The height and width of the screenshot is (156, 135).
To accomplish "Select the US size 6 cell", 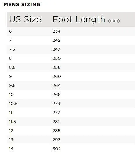I will pos(10,31).
